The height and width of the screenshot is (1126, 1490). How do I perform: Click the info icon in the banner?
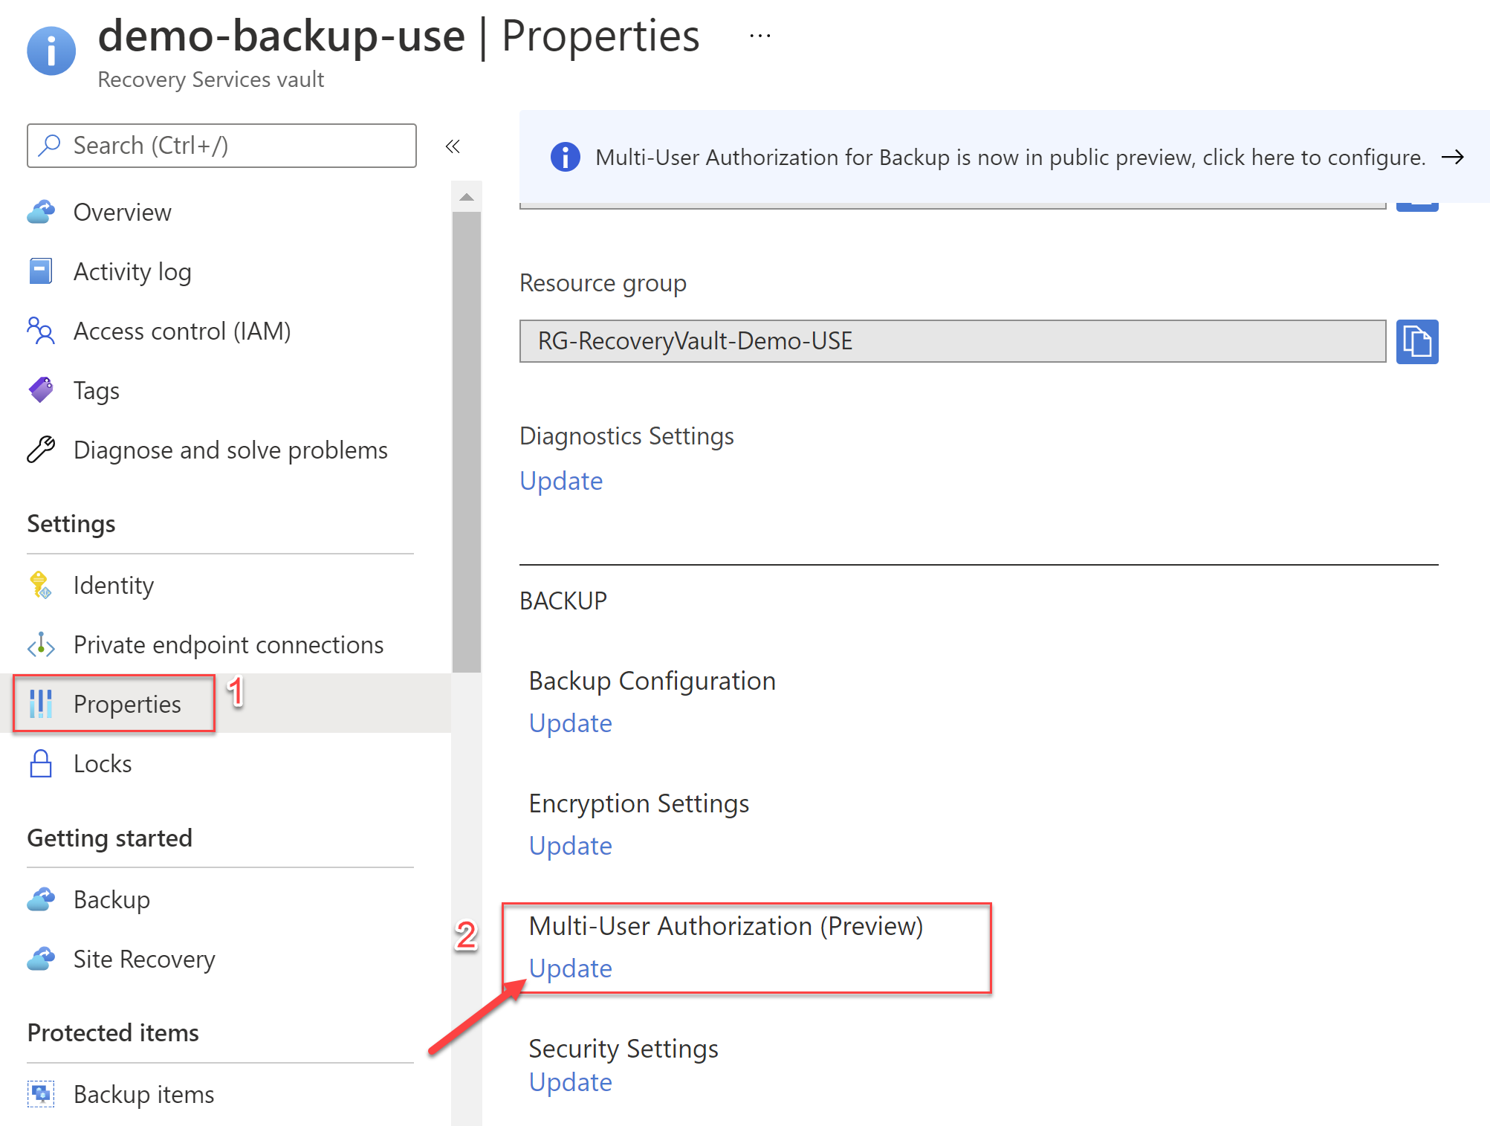[565, 157]
